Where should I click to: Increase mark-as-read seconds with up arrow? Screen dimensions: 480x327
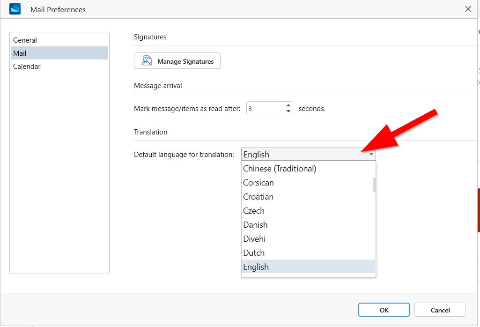pyautogui.click(x=288, y=105)
